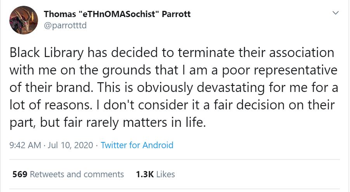Image resolution: width=350 pixels, height=192 pixels.
Task: Open Thomas "eTHnOMASochist" Parrott's display name
Action: [117, 15]
